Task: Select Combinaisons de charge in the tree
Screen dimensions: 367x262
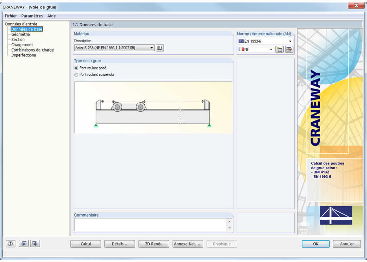Action: [x=32, y=50]
